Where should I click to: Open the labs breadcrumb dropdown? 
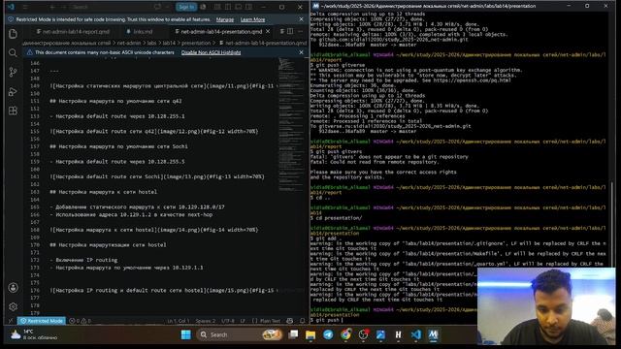tap(152, 43)
